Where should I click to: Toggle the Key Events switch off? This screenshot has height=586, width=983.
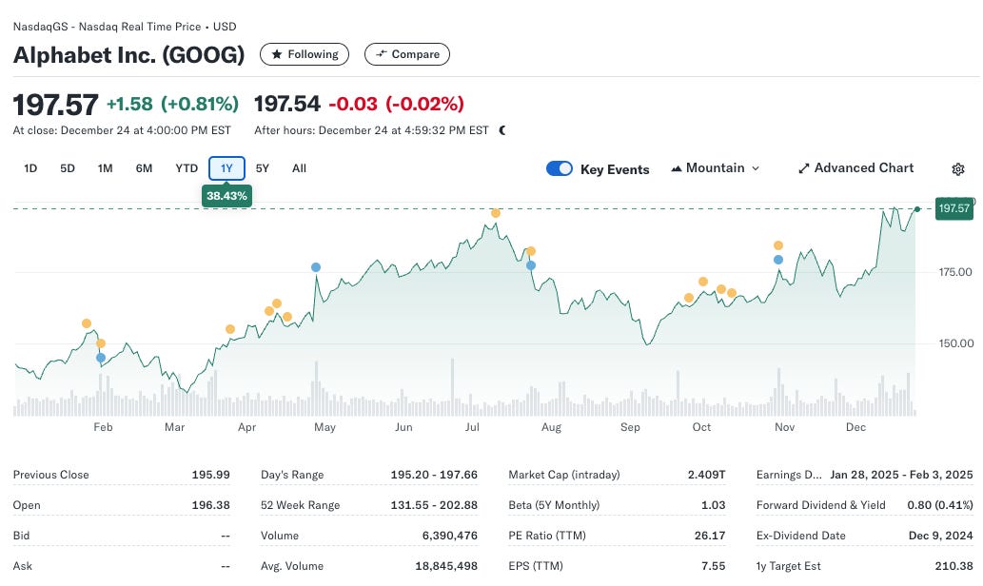click(560, 168)
